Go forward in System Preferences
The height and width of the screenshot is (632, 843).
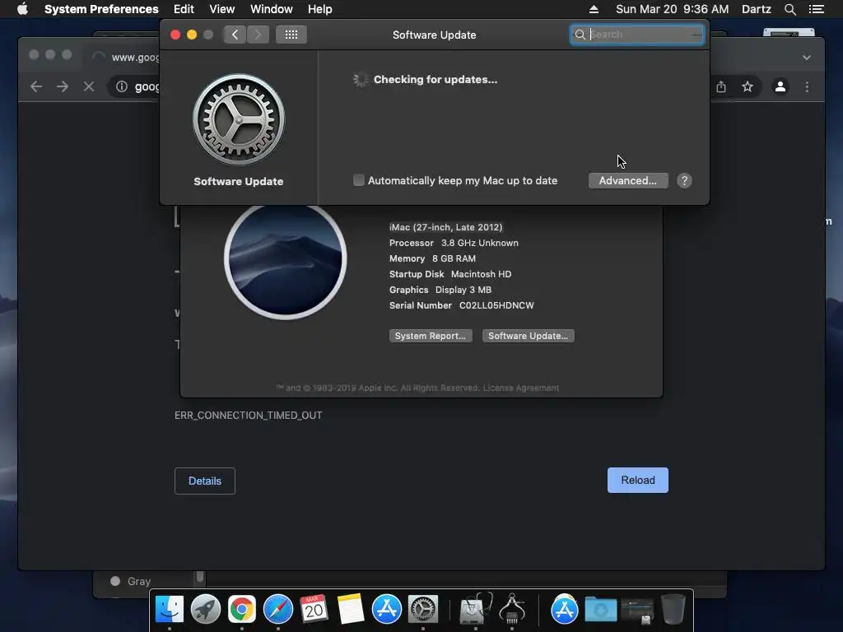pos(258,35)
